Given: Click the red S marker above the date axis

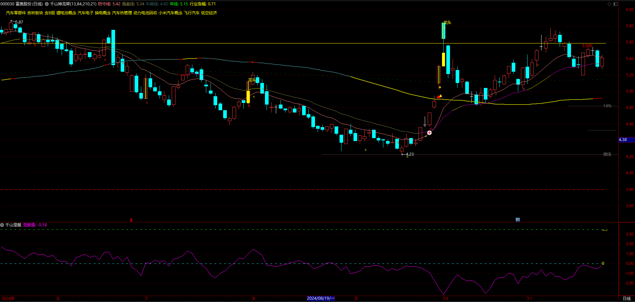Looking at the screenshot, I should pos(131,220).
